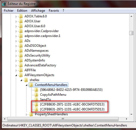Select the ADSystemInfo key label
Image resolution: width=136 pixels, height=130 pixels.
[x=35, y=60]
